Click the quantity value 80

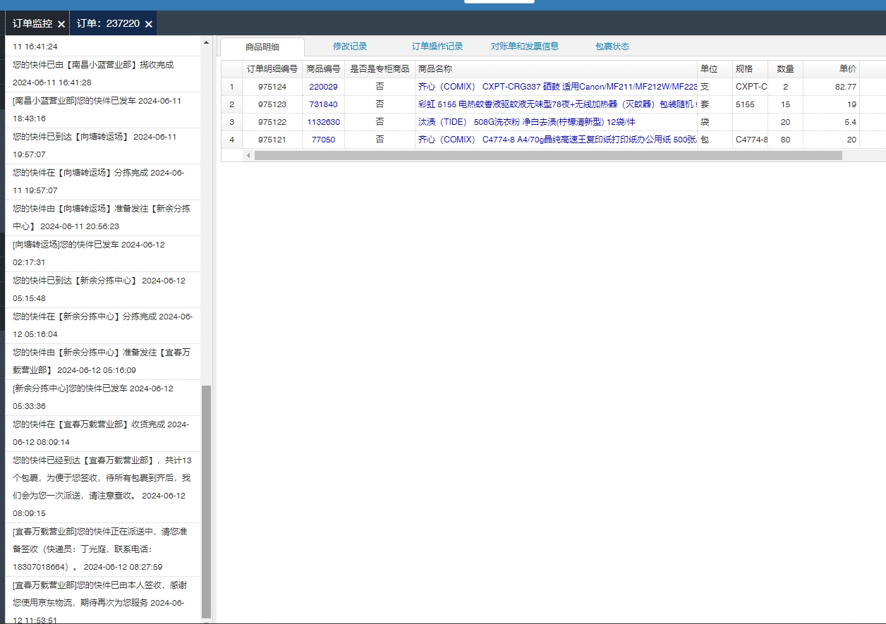tap(785, 140)
